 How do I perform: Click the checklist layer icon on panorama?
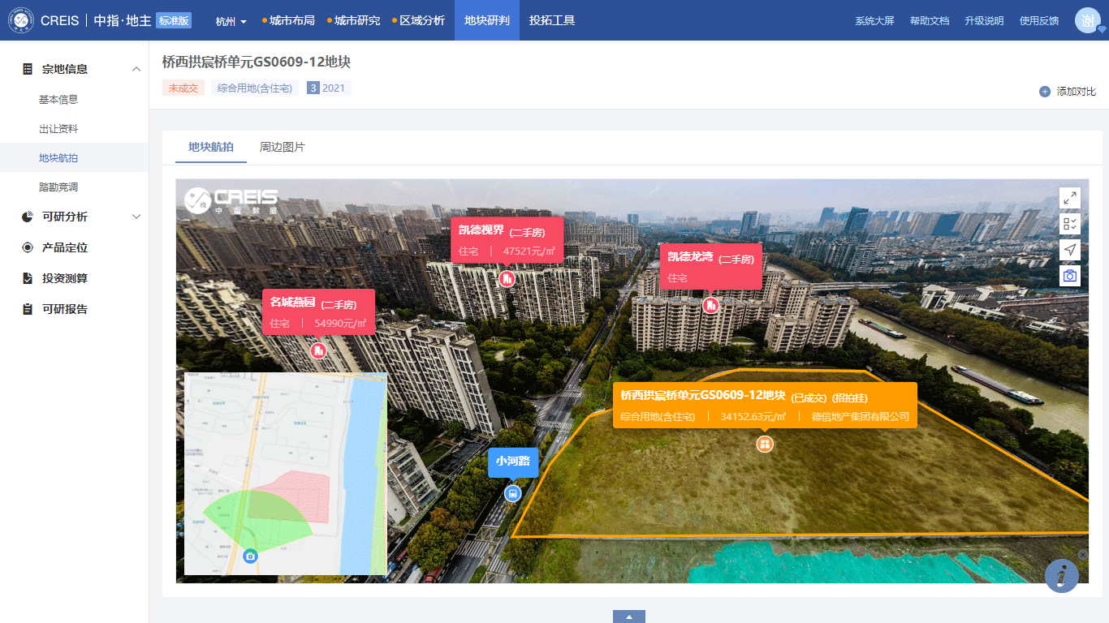point(1070,224)
